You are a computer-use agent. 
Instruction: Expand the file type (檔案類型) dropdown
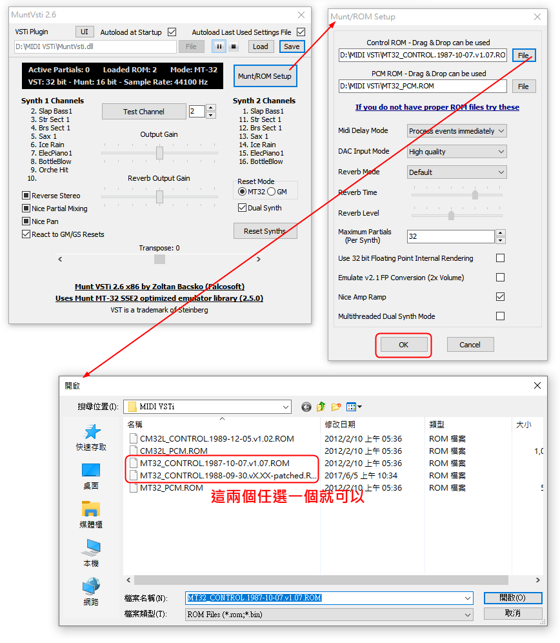coord(468,615)
